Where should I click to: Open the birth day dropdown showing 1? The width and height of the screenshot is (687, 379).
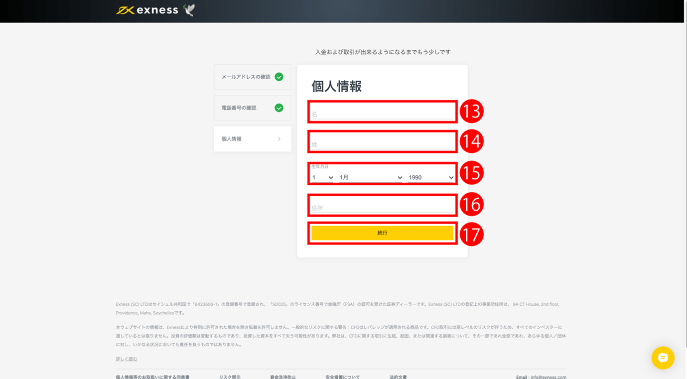point(322,177)
